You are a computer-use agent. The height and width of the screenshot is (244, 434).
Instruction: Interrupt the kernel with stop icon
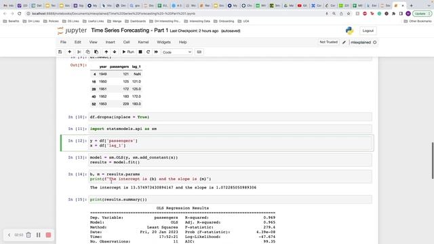coord(140,52)
